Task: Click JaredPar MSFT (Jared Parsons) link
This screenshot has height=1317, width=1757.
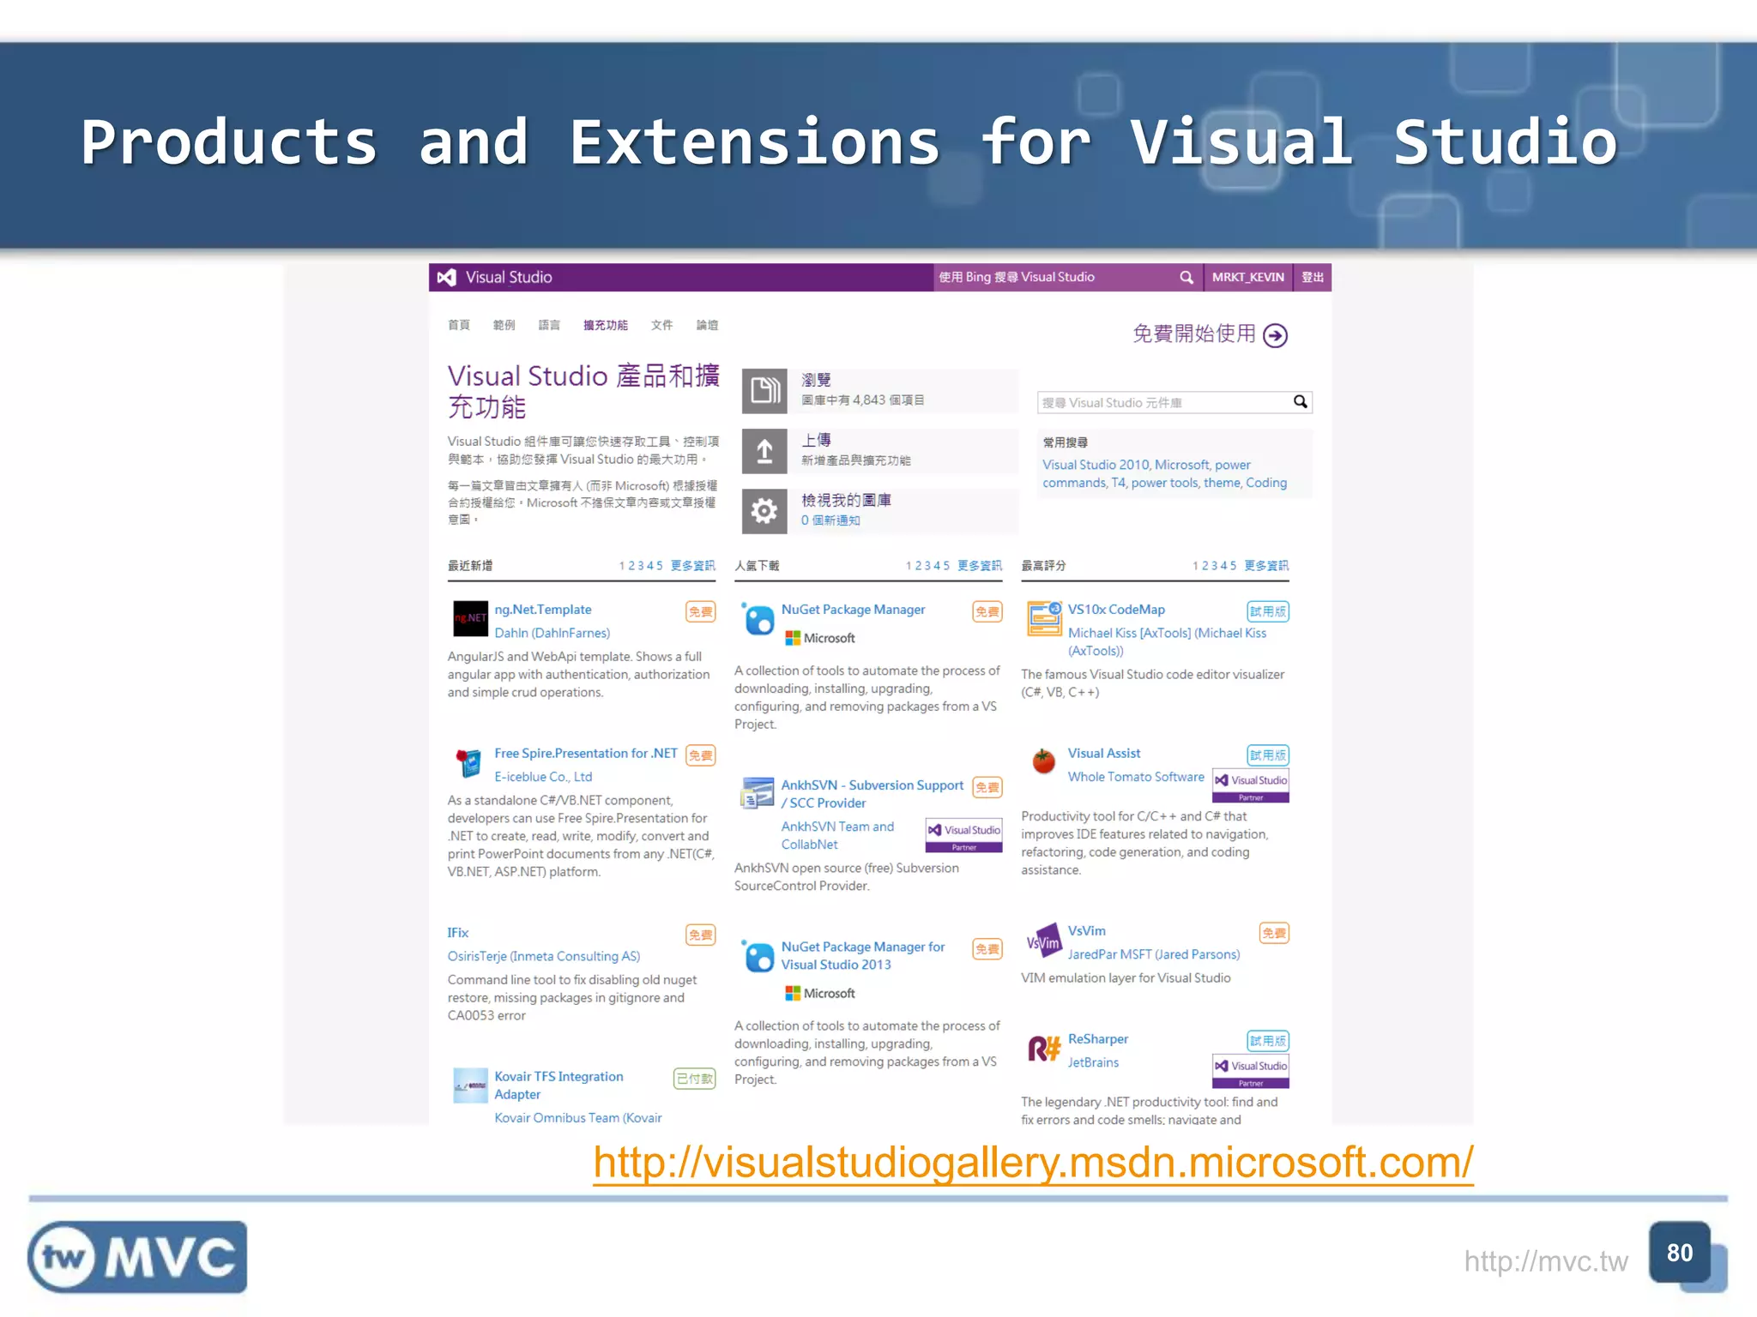Action: click(x=1154, y=954)
